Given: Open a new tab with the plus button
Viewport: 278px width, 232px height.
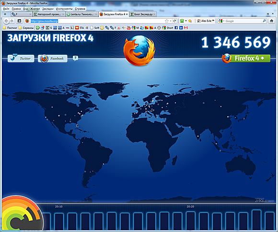Looking at the screenshot, I should (x=5, y=14).
